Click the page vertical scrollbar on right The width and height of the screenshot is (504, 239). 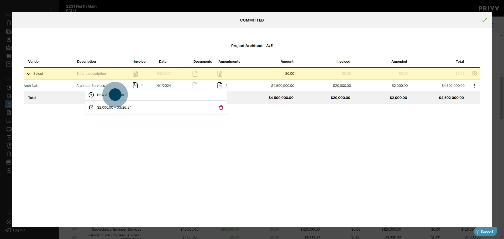pyautogui.click(x=502, y=98)
